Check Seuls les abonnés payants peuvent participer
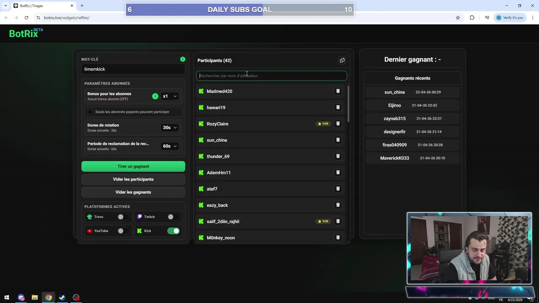Image resolution: width=539 pixels, height=303 pixels. [90, 112]
